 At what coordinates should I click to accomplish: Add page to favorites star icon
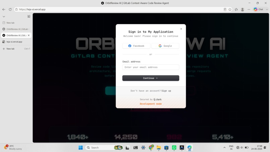pyautogui.click(x=230, y=9)
